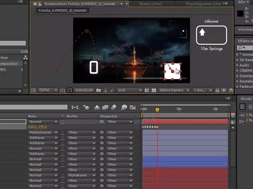Open the Aktive Kamera view dropdown

click(x=175, y=90)
